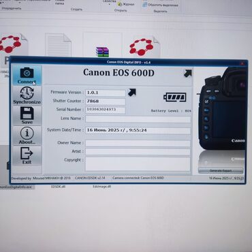Click the 'Battery Level' text label
The width and height of the screenshot is (252, 252).
[171, 111]
